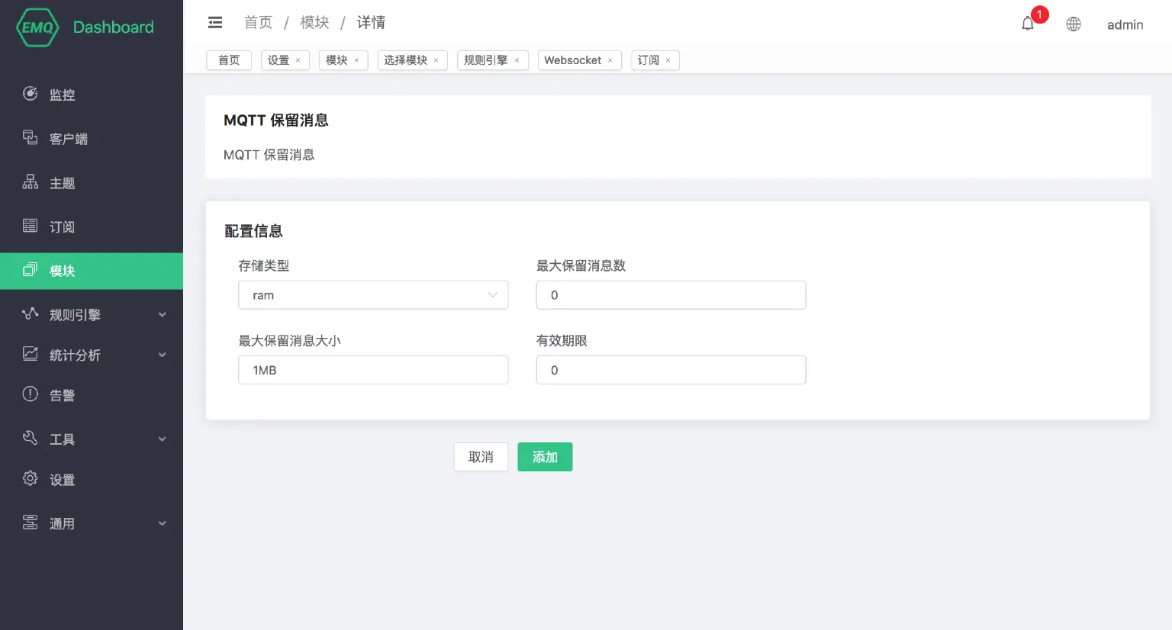Open the language globe icon
The height and width of the screenshot is (630, 1172).
1074,24
